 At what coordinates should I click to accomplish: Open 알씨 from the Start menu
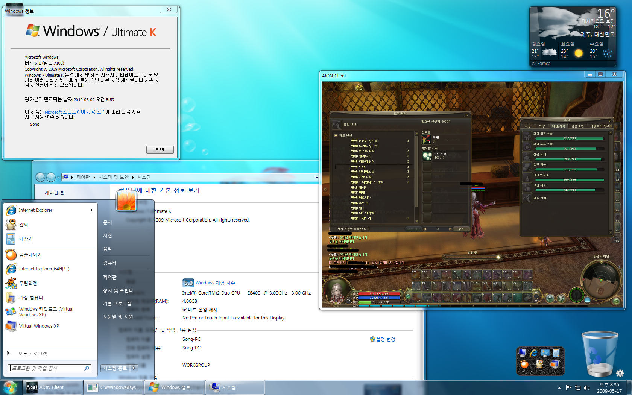(x=23, y=225)
